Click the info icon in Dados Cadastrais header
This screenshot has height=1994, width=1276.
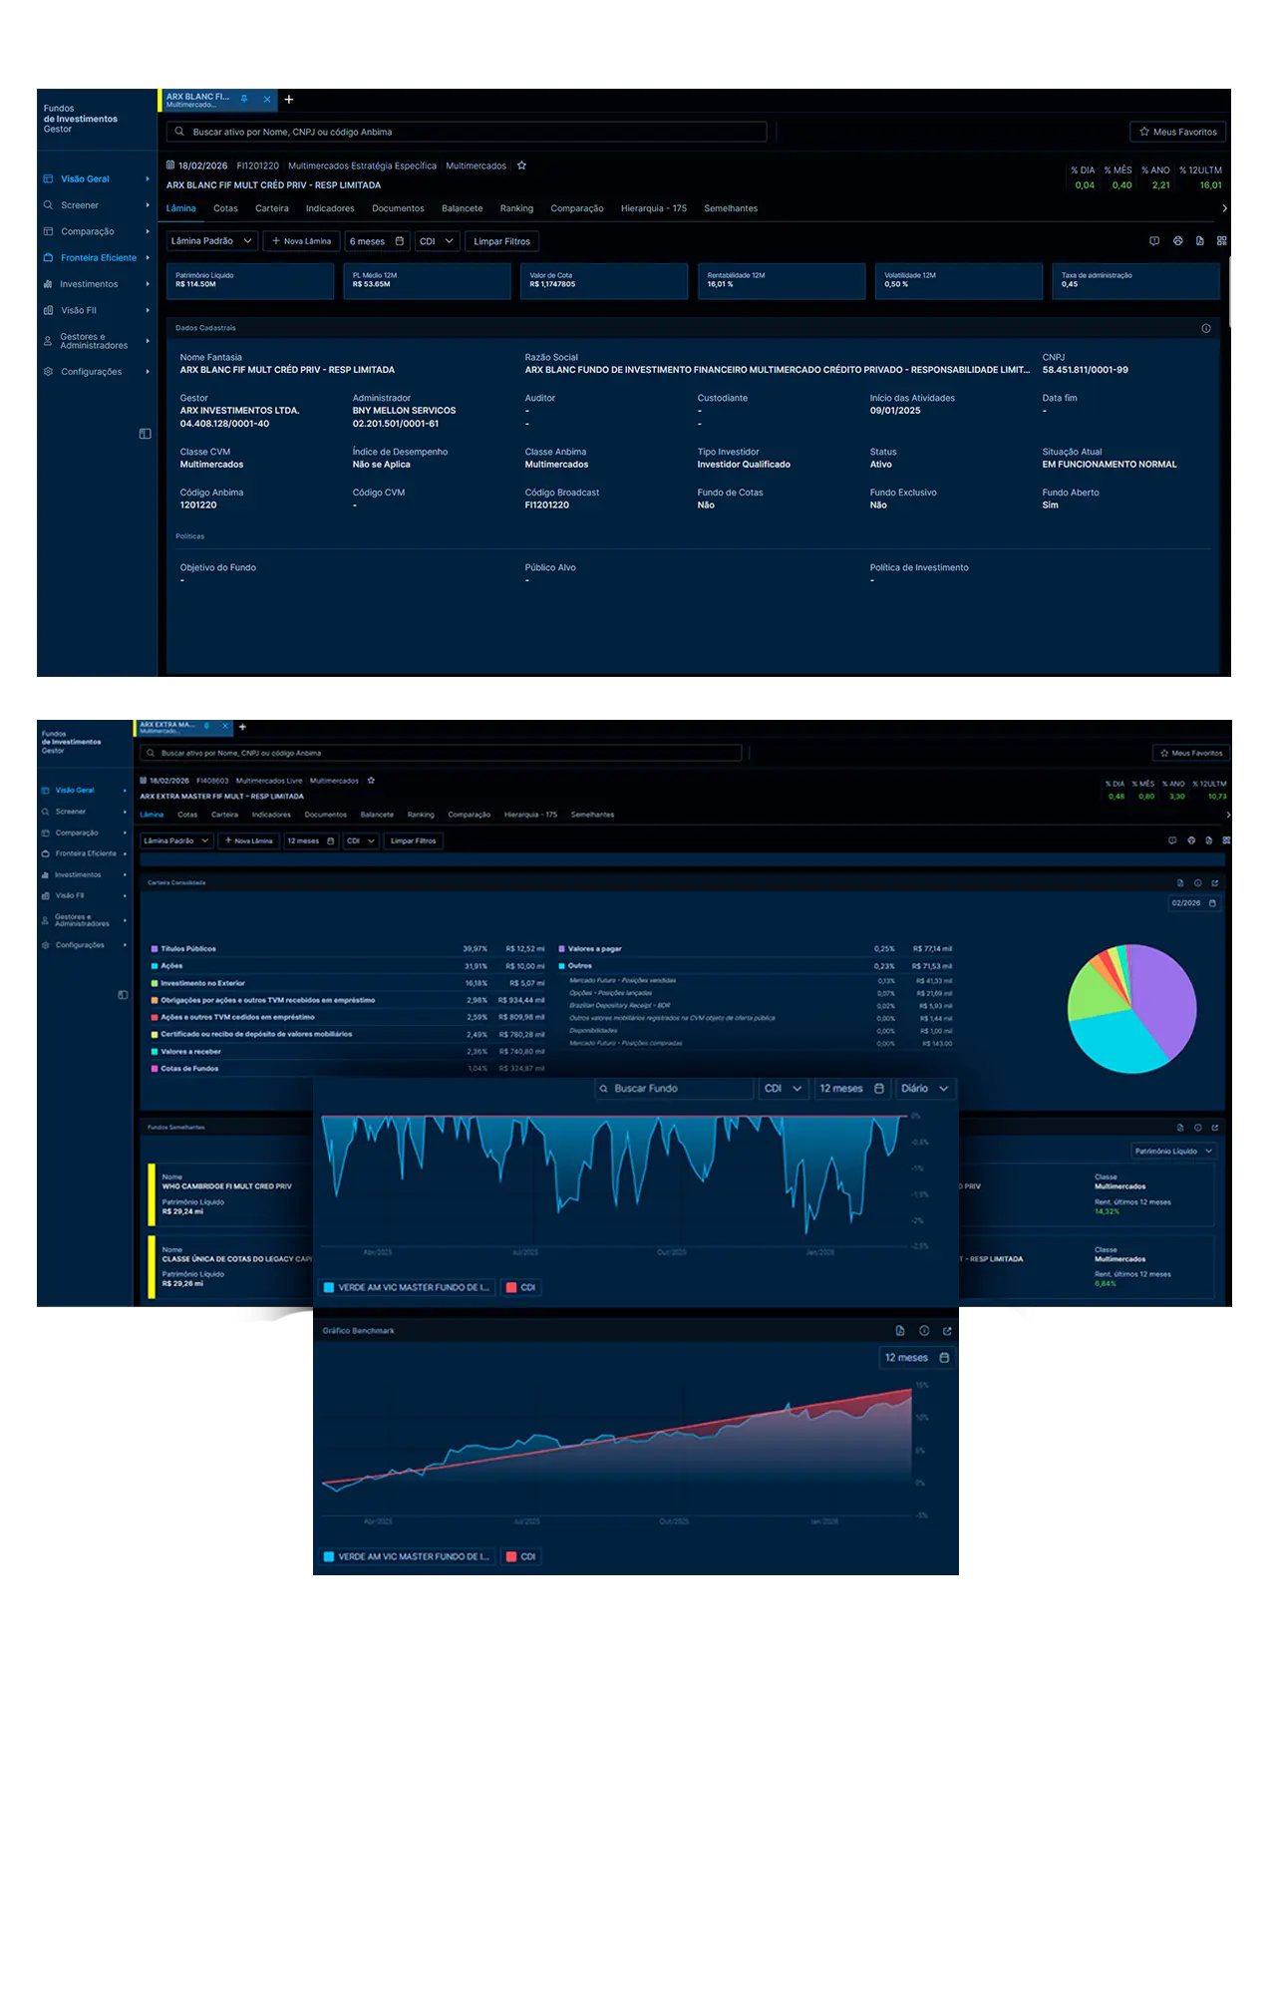tap(1205, 328)
